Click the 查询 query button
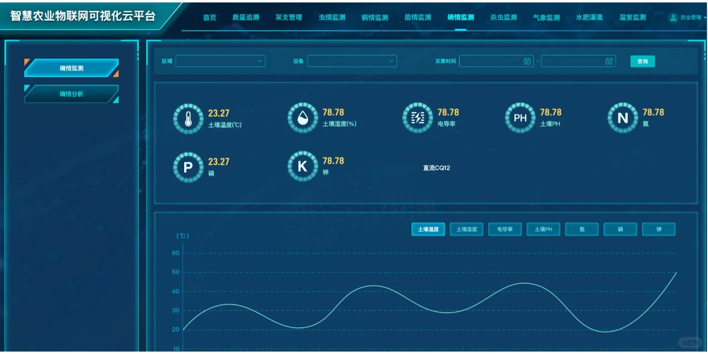 tap(643, 61)
